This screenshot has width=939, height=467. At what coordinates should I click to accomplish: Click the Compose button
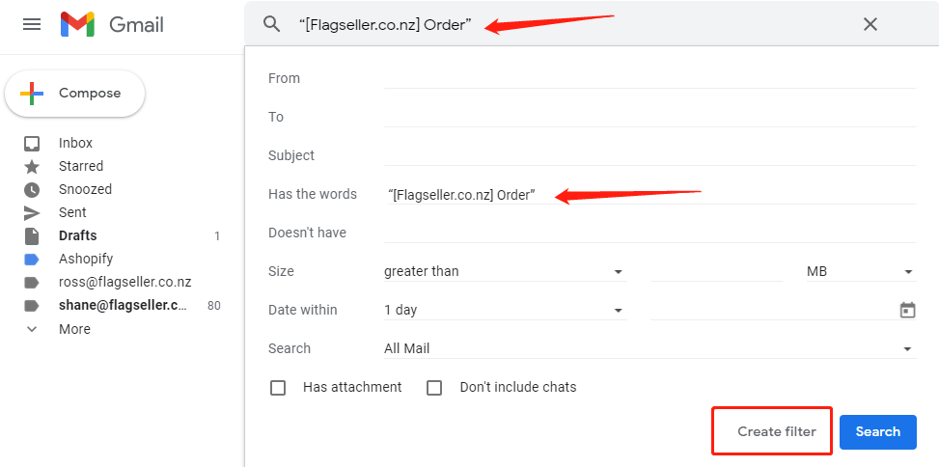click(x=75, y=94)
